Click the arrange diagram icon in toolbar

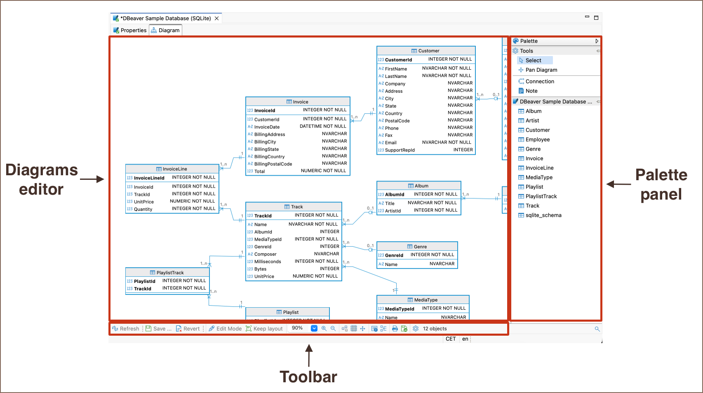[x=345, y=329]
